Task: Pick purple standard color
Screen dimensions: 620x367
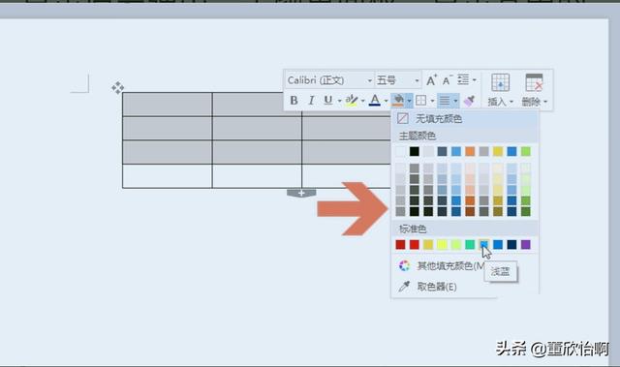Action: 525,245
